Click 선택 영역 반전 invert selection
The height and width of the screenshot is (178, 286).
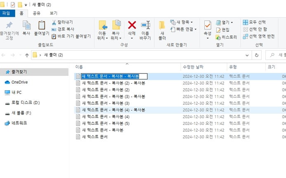click(259, 36)
